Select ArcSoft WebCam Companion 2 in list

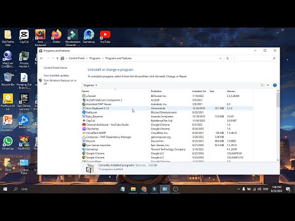point(167,100)
